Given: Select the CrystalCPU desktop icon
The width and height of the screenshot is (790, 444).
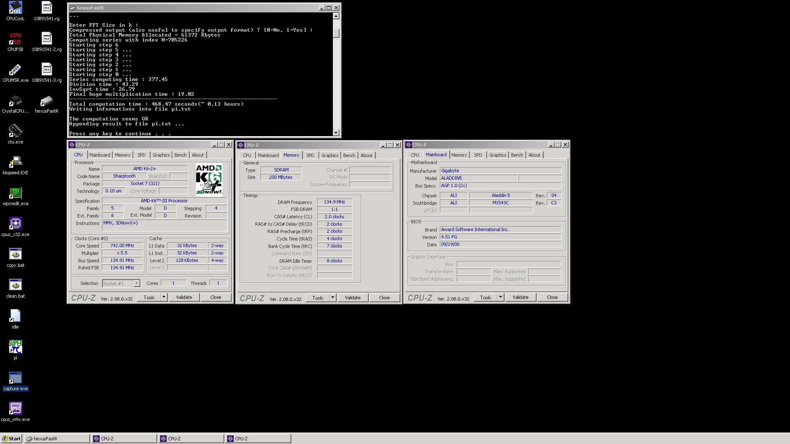Looking at the screenshot, I should tap(15, 100).
